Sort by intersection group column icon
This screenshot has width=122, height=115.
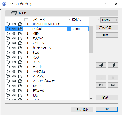click(x=26, y=19)
